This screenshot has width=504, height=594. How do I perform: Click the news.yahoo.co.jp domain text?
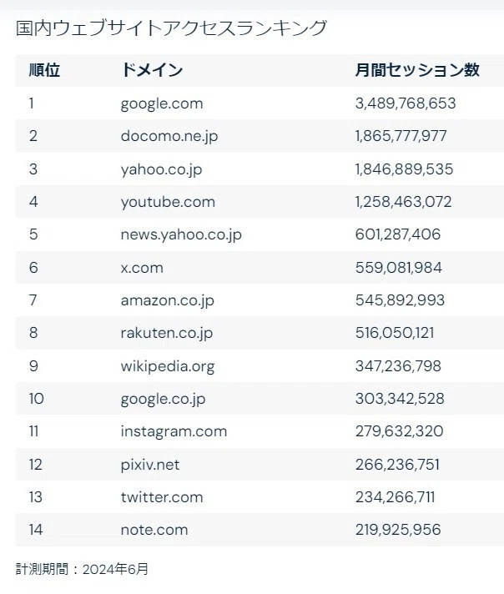click(181, 235)
